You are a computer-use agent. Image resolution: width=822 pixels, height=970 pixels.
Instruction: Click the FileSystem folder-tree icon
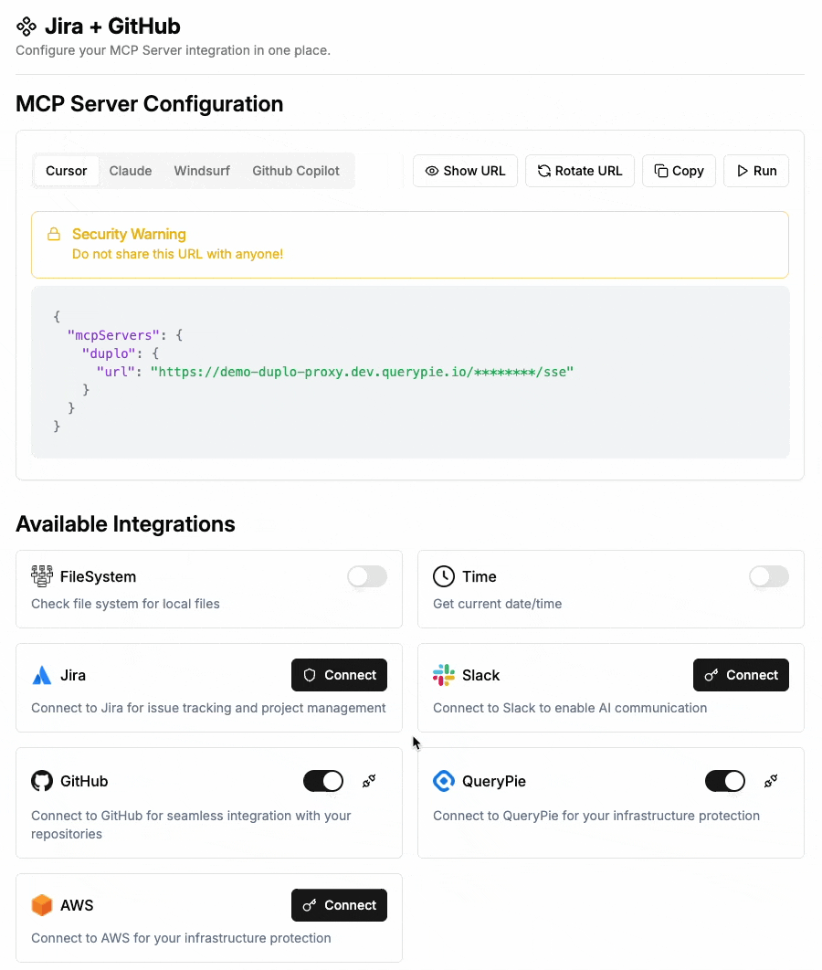pos(41,576)
